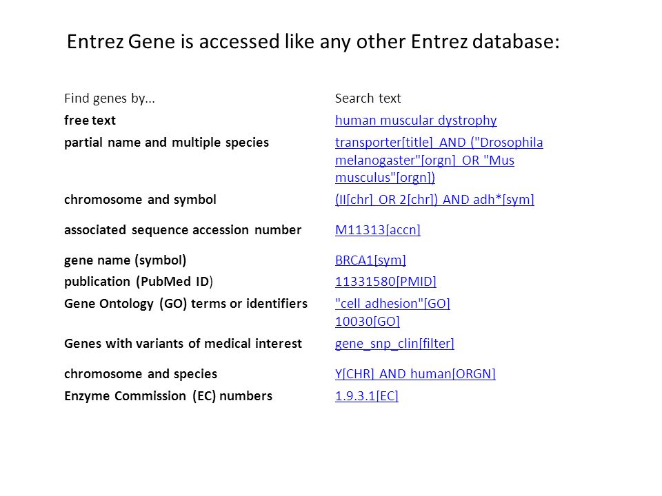Select the 'free text' row label

click(90, 121)
